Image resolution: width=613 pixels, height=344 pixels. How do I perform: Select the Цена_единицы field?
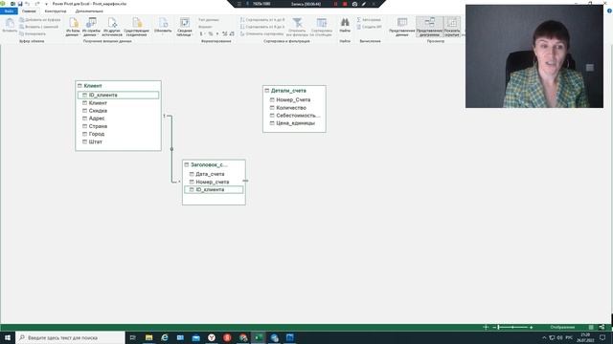[x=294, y=123]
